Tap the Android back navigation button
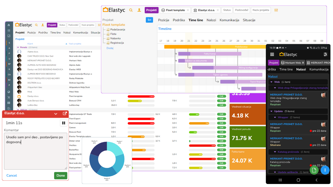 317,180
